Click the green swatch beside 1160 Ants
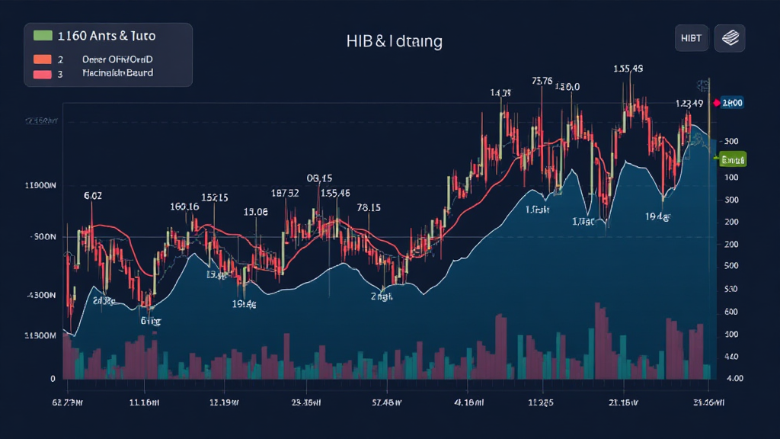 [43, 35]
